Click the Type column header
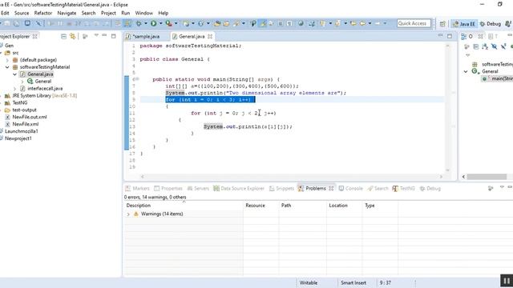The width and height of the screenshot is (513, 288). pos(380,206)
